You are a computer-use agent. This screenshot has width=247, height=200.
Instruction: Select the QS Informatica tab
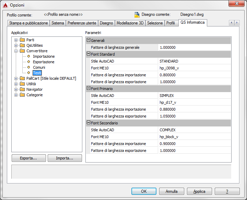(x=192, y=23)
